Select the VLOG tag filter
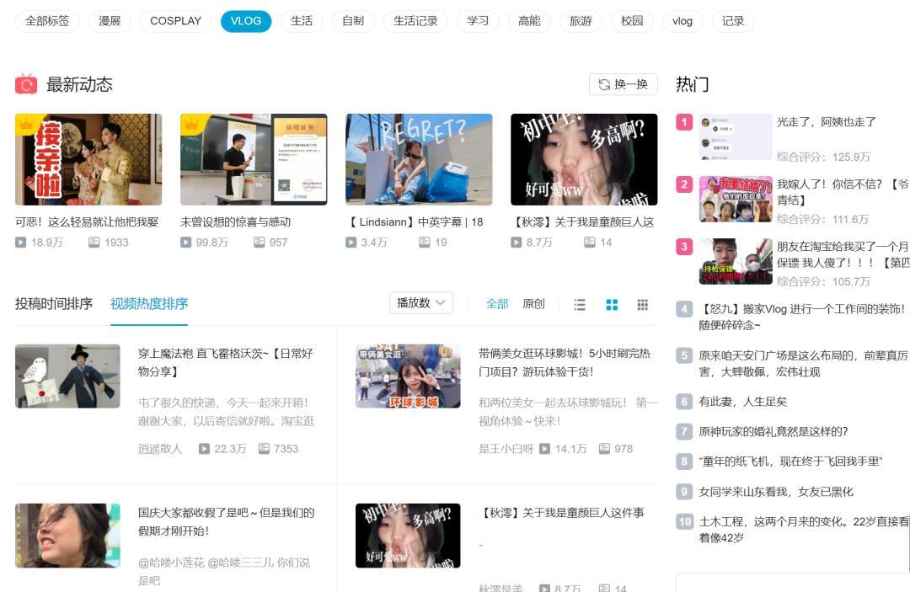 [246, 21]
